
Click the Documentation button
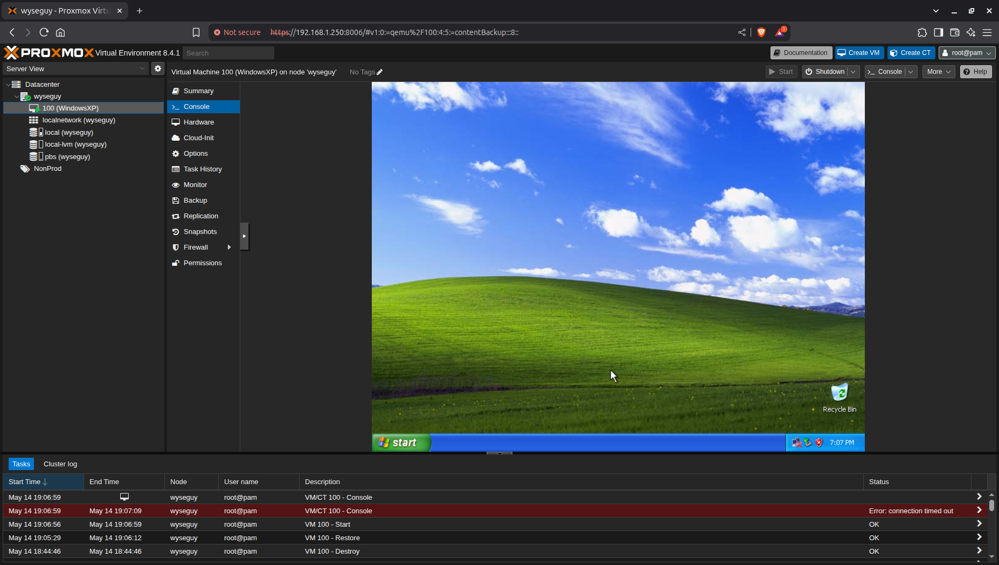(801, 53)
